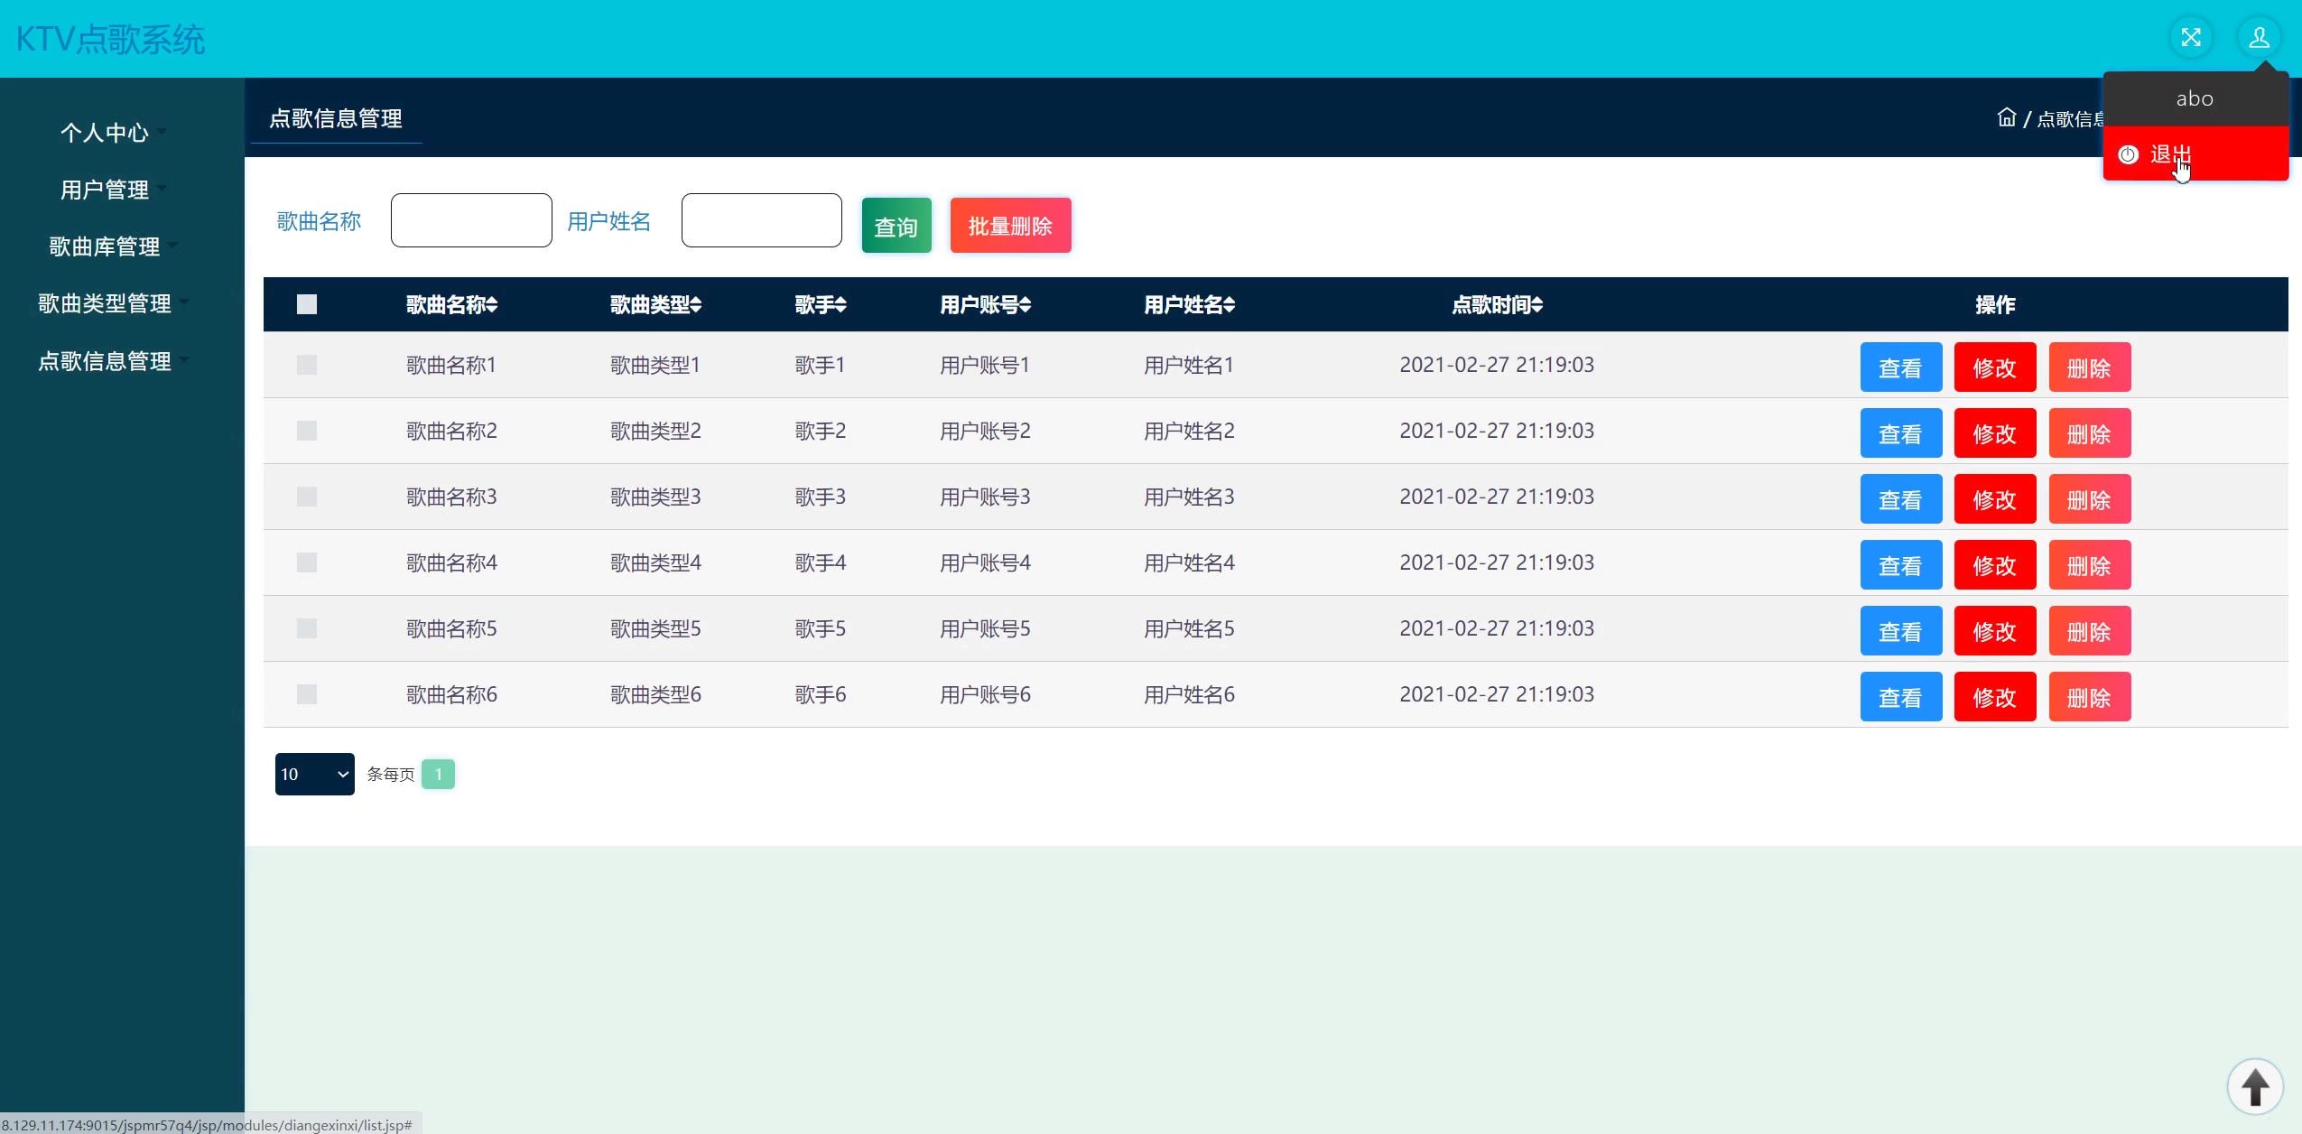2302x1134 pixels.
Task: Sort by 用户姓名 column header
Action: pos(1189,305)
